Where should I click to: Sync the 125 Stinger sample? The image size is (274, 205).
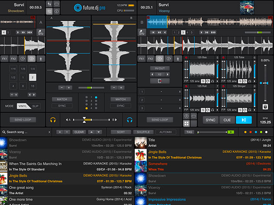click(240, 110)
